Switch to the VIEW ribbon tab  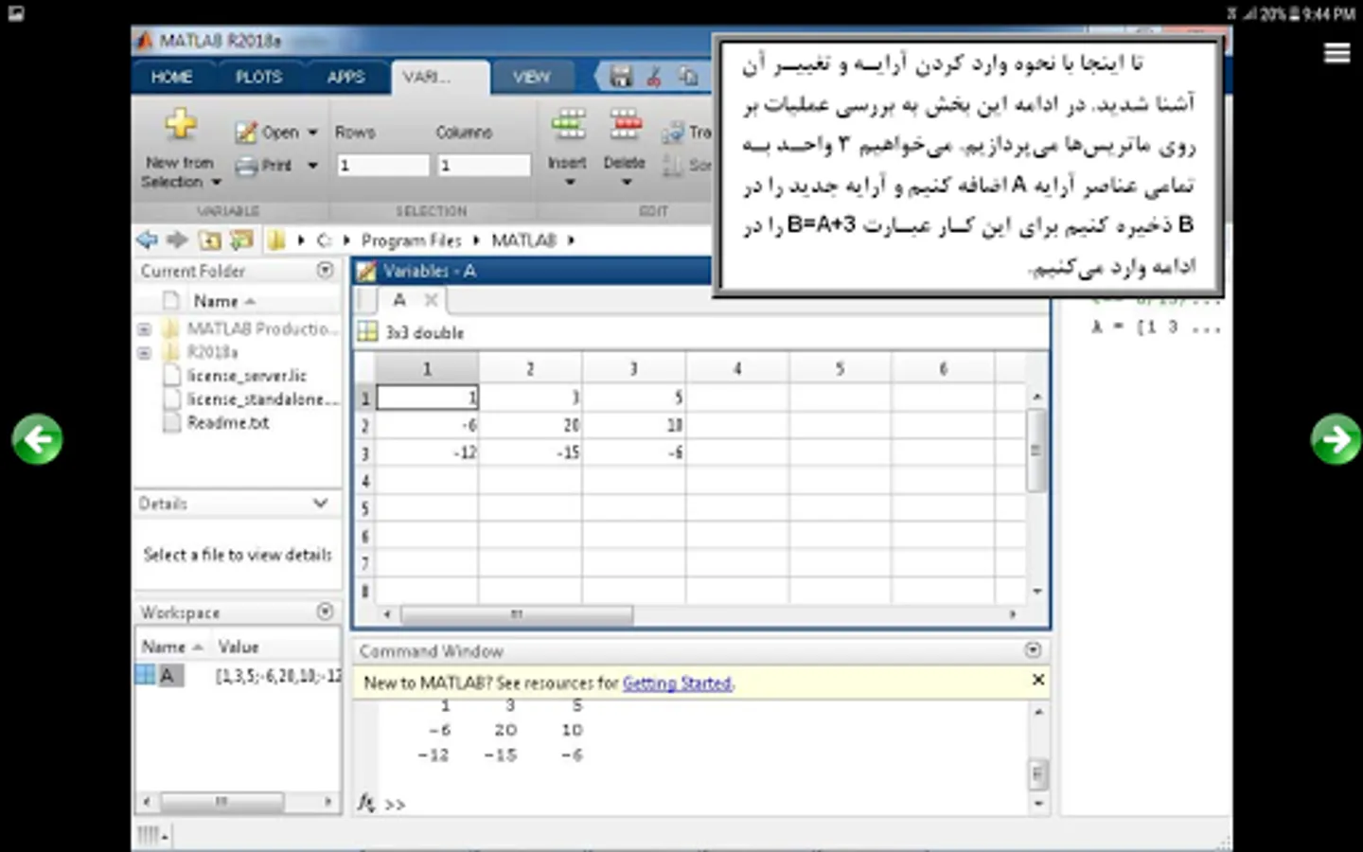click(531, 77)
